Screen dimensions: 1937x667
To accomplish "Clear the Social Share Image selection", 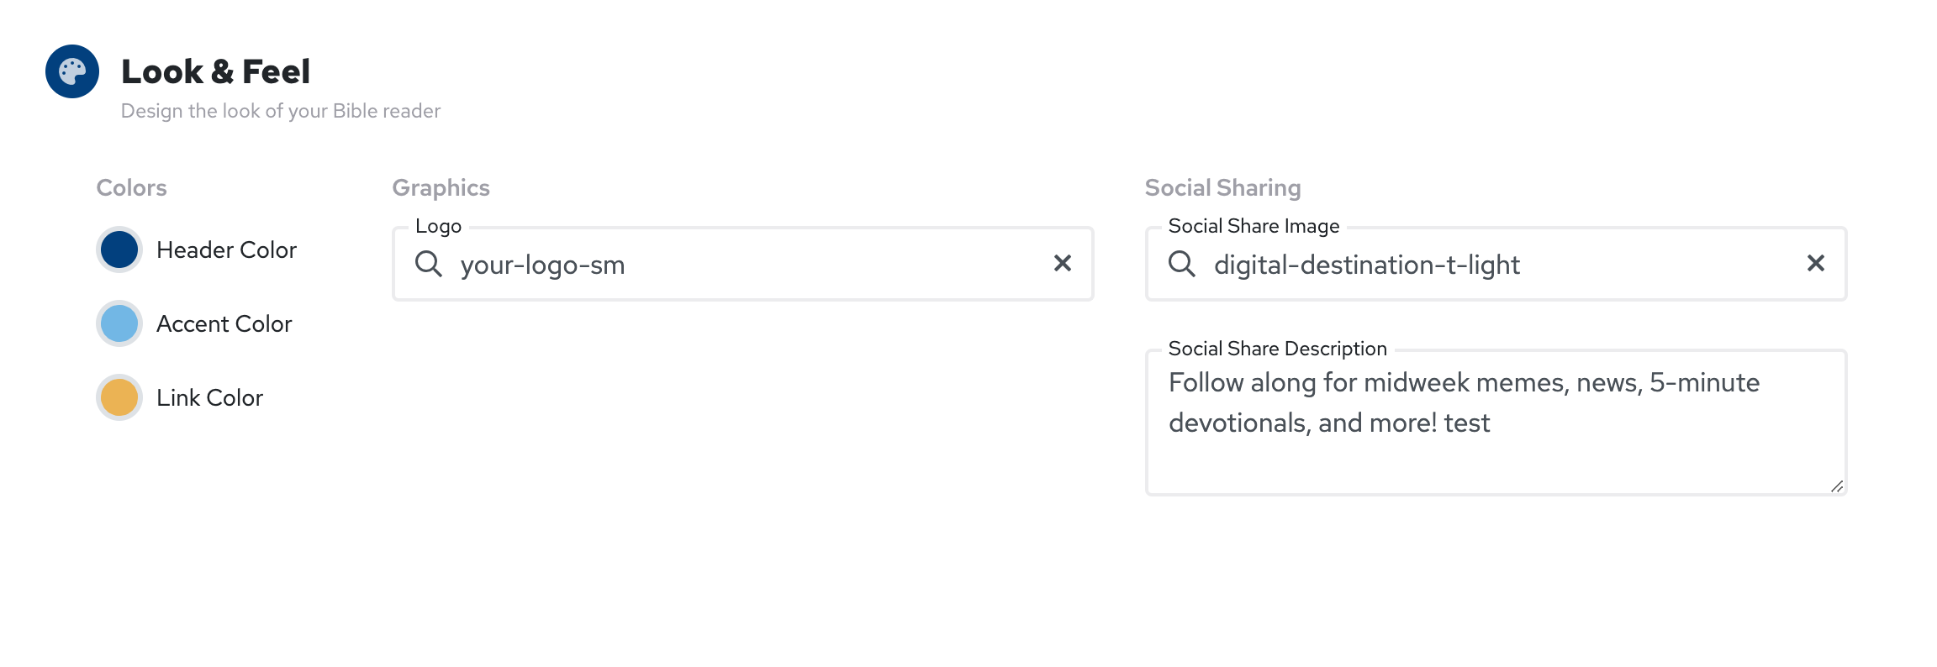I will click(x=1816, y=264).
